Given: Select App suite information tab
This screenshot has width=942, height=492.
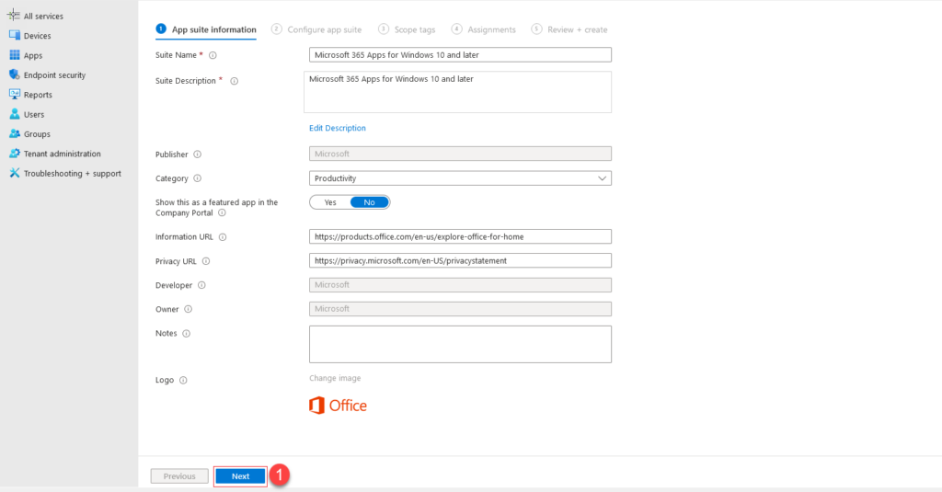Looking at the screenshot, I should pyautogui.click(x=206, y=29).
